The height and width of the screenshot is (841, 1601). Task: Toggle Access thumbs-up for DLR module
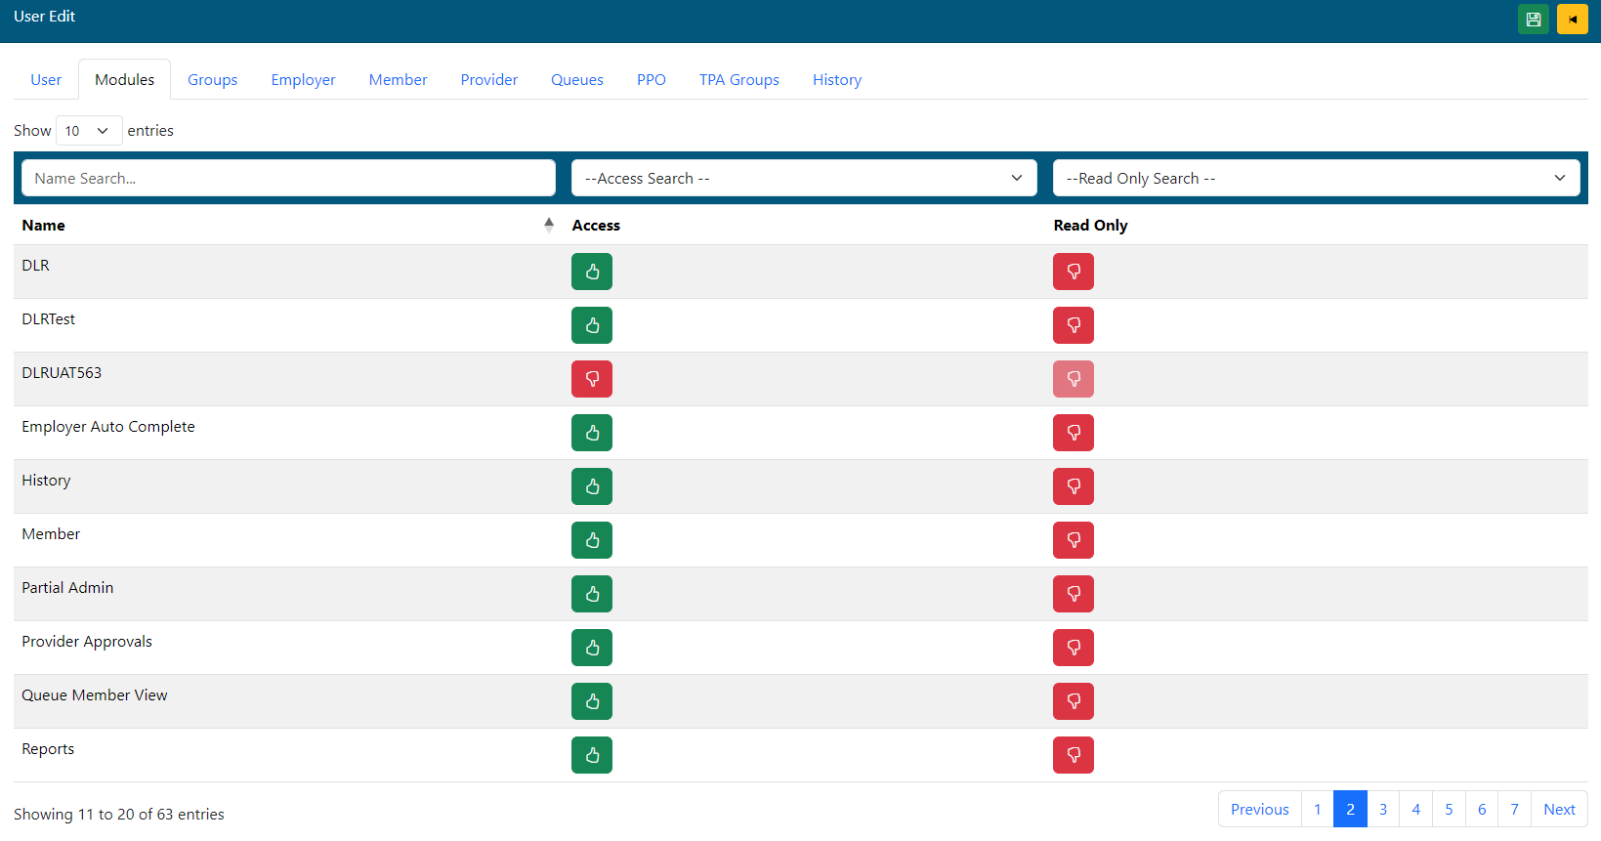click(591, 272)
